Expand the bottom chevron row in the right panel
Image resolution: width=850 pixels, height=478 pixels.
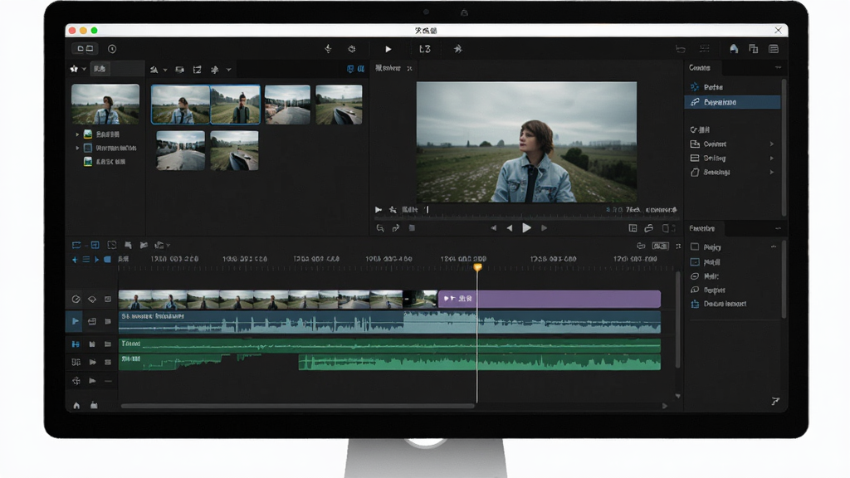point(772,173)
